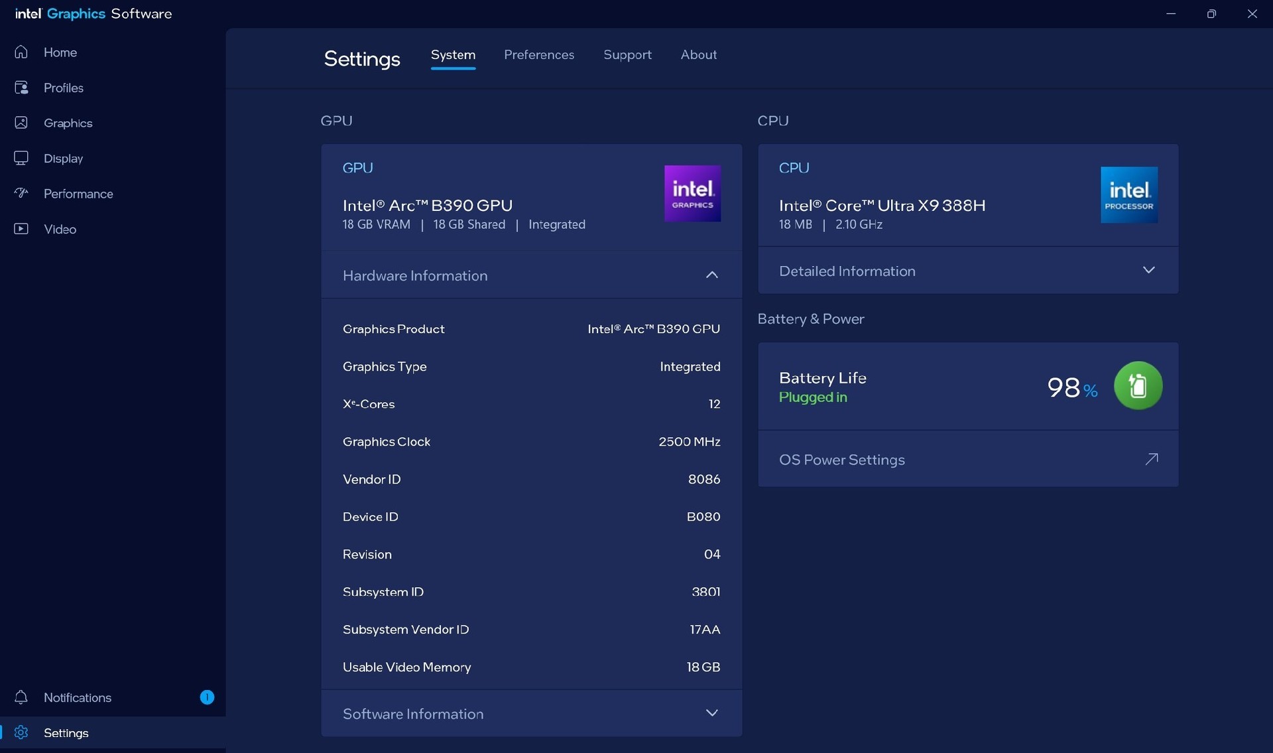
Task: Select the Graphics sidebar icon
Action: (21, 123)
